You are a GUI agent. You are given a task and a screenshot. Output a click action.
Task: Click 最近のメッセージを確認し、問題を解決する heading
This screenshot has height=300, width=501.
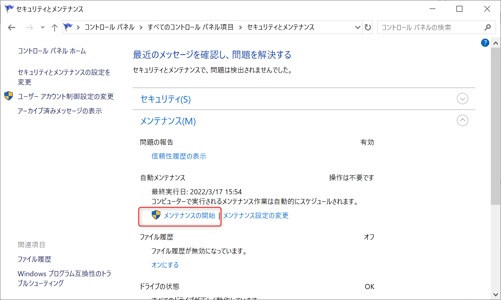click(x=212, y=55)
